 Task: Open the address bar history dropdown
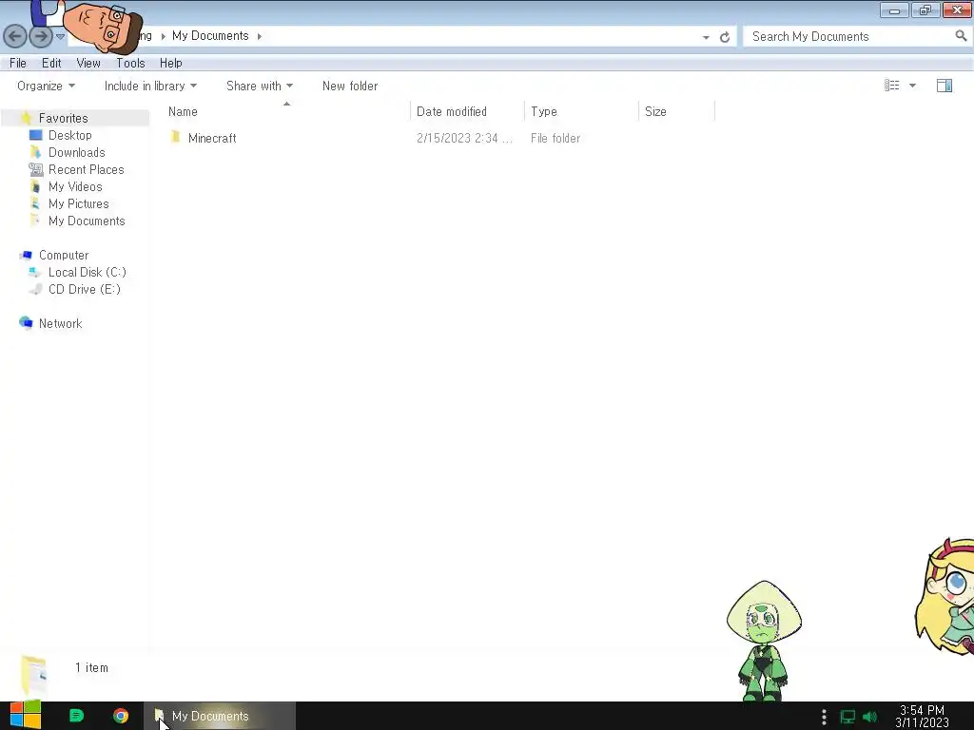pos(706,37)
